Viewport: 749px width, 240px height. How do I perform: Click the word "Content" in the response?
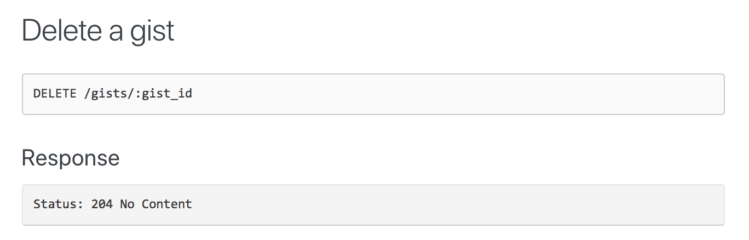pos(167,204)
